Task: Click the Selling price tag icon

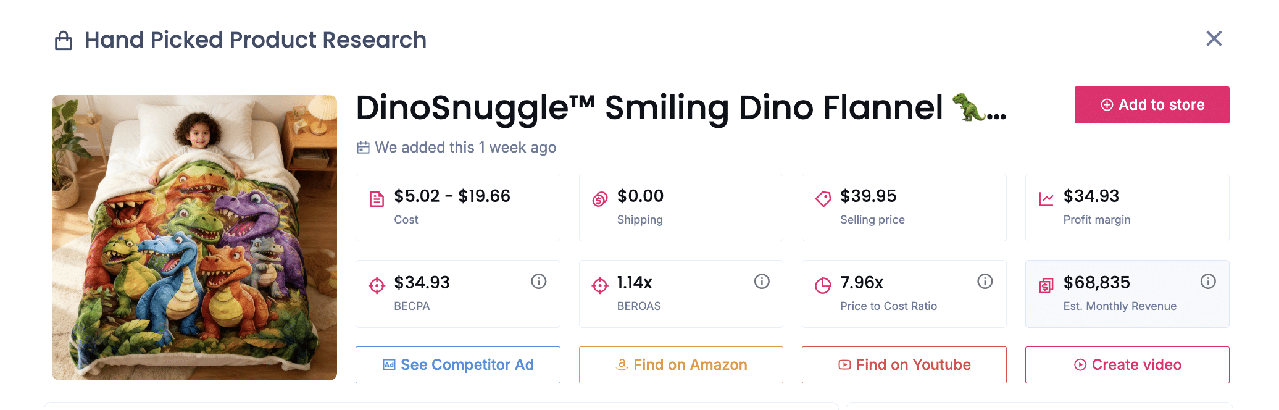Action: pyautogui.click(x=823, y=199)
